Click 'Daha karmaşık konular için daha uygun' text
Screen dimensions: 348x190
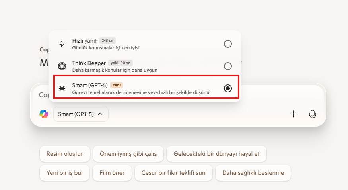[x=115, y=70]
